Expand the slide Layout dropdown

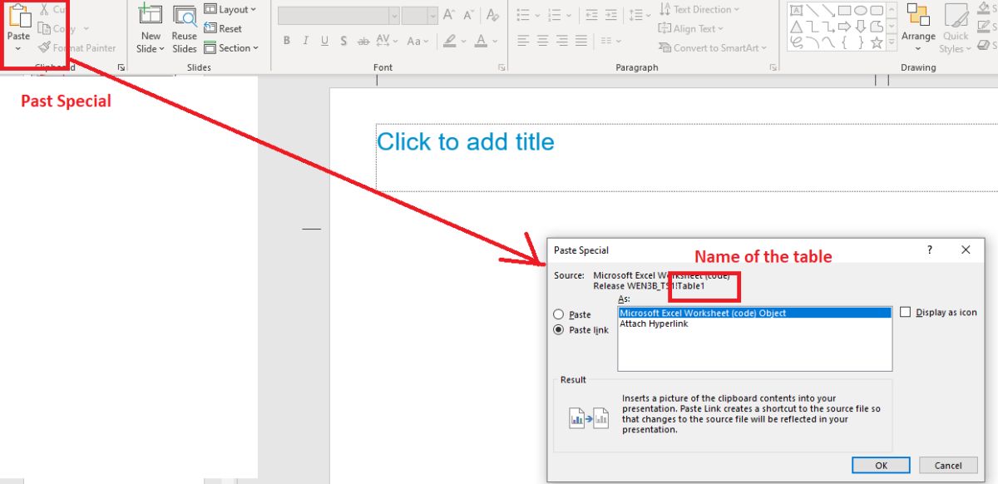tap(230, 9)
